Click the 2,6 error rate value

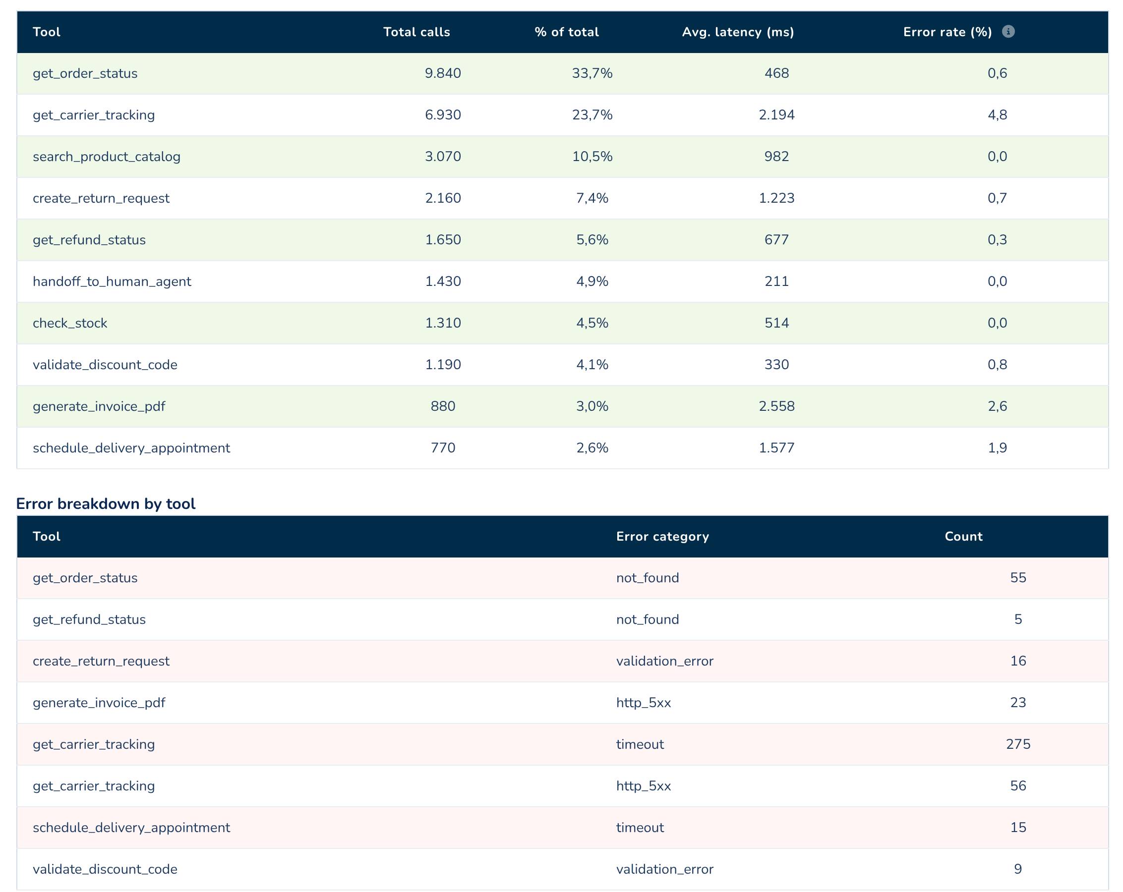click(x=997, y=407)
